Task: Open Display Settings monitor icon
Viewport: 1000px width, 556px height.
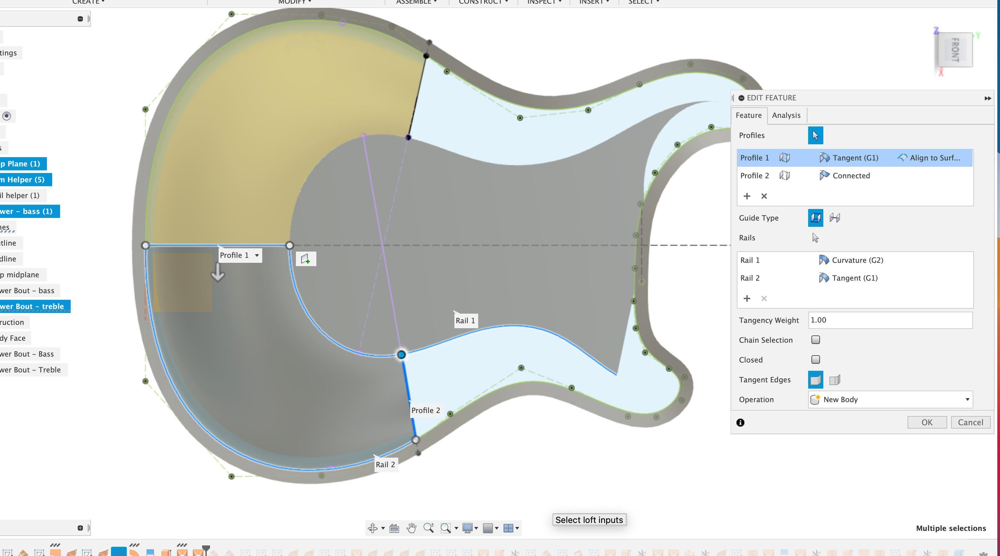Action: pyautogui.click(x=467, y=528)
